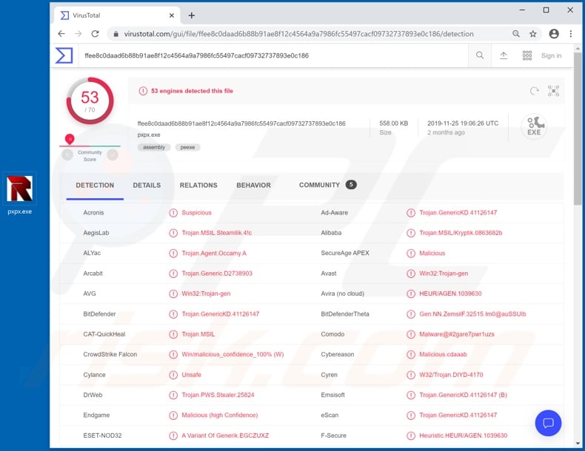
Task: Click the 53/70 detection score circle
Action: coord(90,101)
